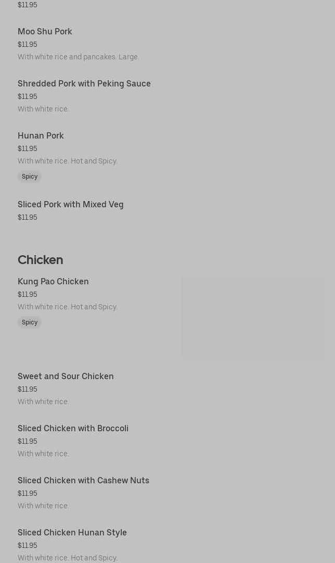Open Sliced Chicken Hunan Style
Screen dimensions: 335x563
(x=72, y=533)
